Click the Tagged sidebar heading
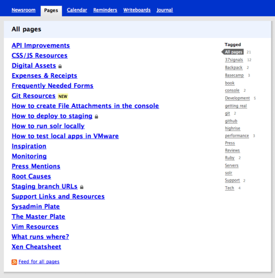 click(x=233, y=45)
